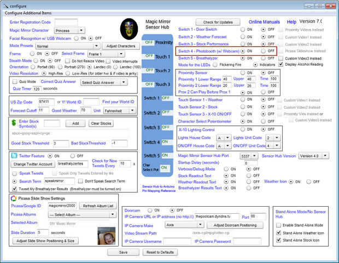This screenshot has height=263, width=339.
Task: Click the Startup Delay field
Action: pyautogui.click(x=251, y=163)
